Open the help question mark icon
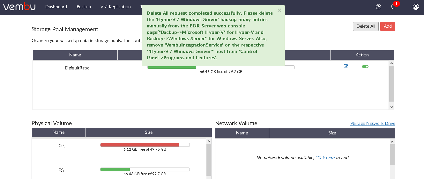The image size is (424, 179). click(x=378, y=7)
